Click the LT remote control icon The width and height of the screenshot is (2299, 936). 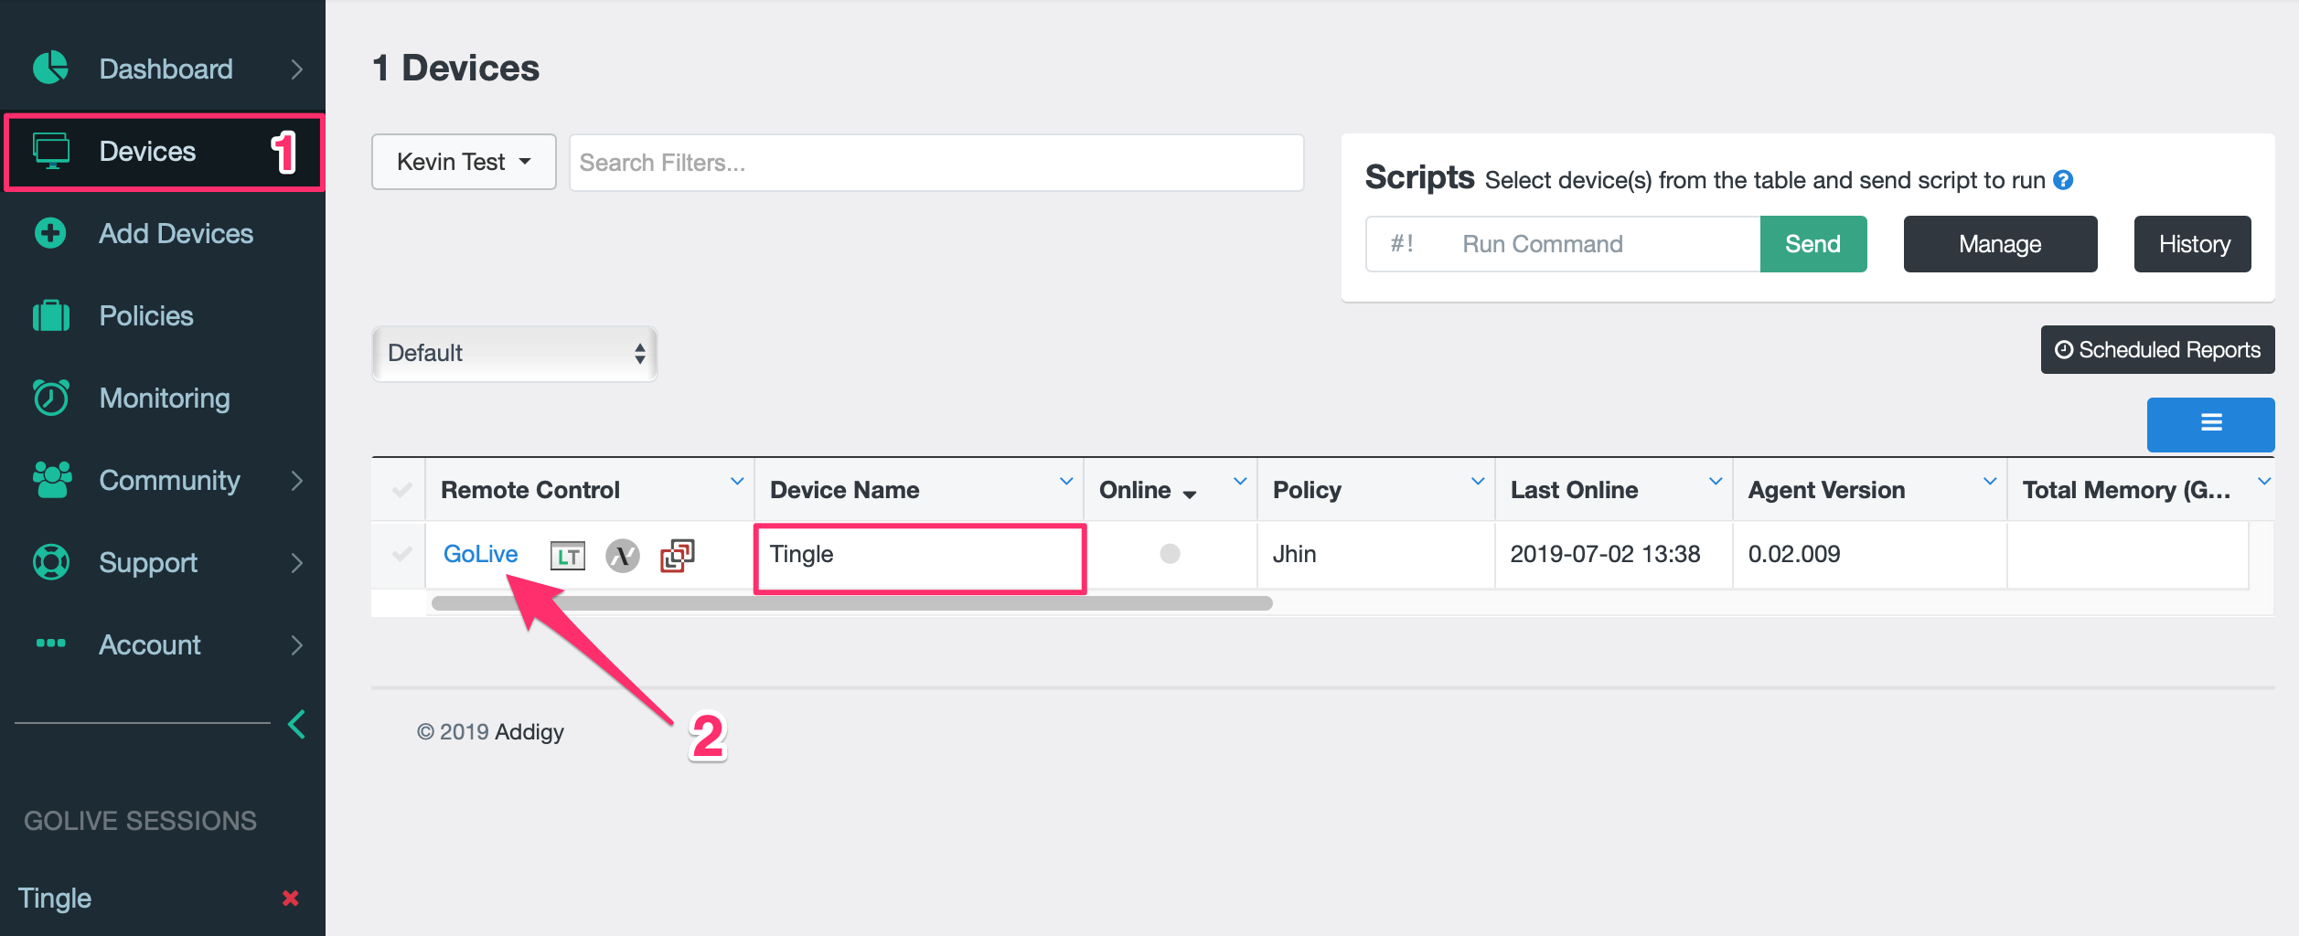point(567,555)
